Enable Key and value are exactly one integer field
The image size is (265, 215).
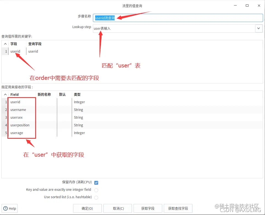click(96, 190)
